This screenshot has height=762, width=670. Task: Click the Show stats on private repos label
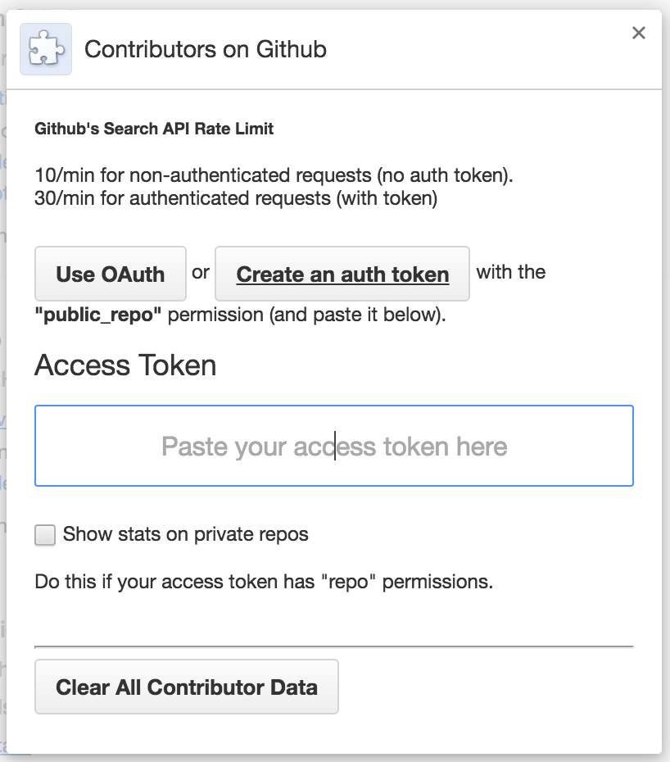[186, 534]
